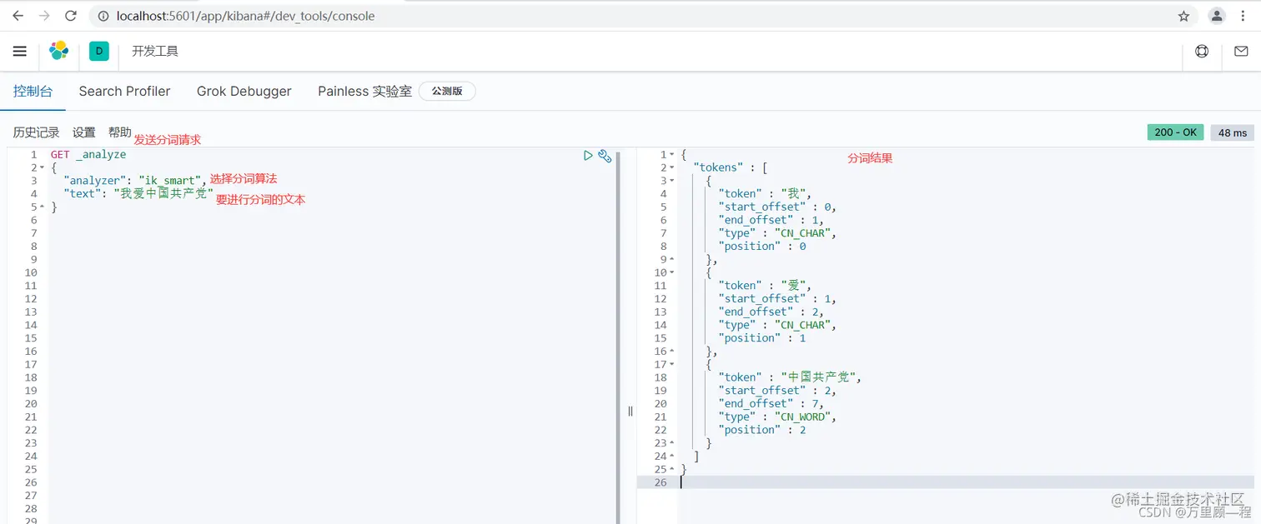Click the address bar URL
The image size is (1261, 524).
[245, 16]
